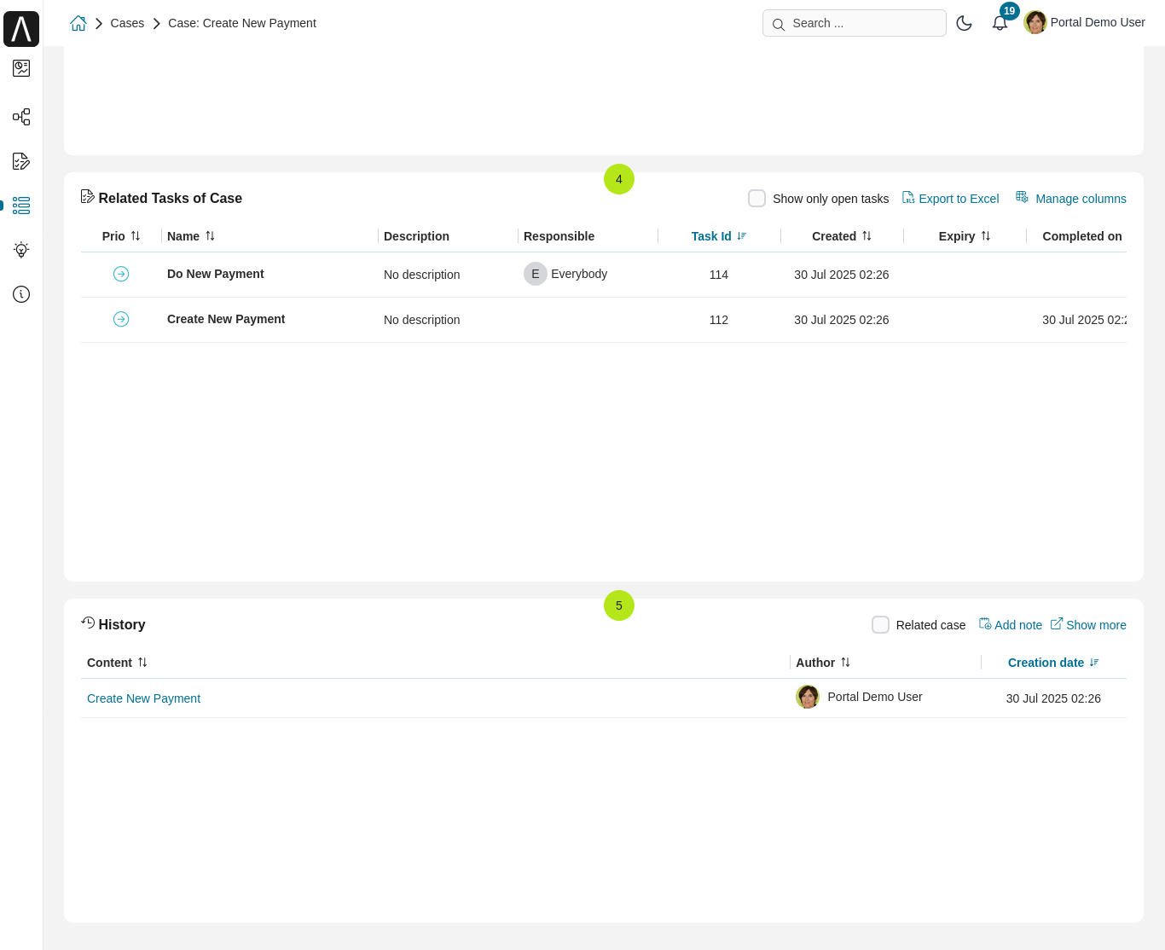This screenshot has width=1165, height=950.
Task: Click Export to Excel
Action: (951, 199)
